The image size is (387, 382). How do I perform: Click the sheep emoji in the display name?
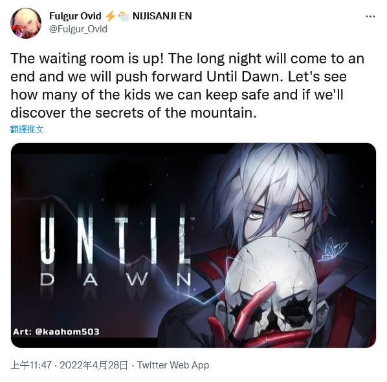[x=124, y=17]
